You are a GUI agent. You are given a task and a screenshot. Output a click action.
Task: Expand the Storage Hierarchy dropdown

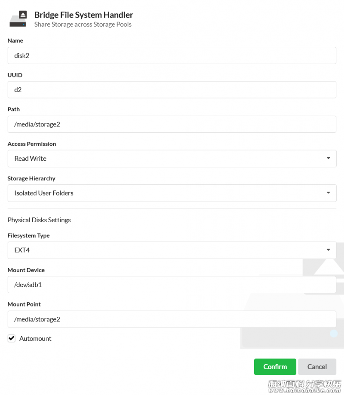[172, 193]
